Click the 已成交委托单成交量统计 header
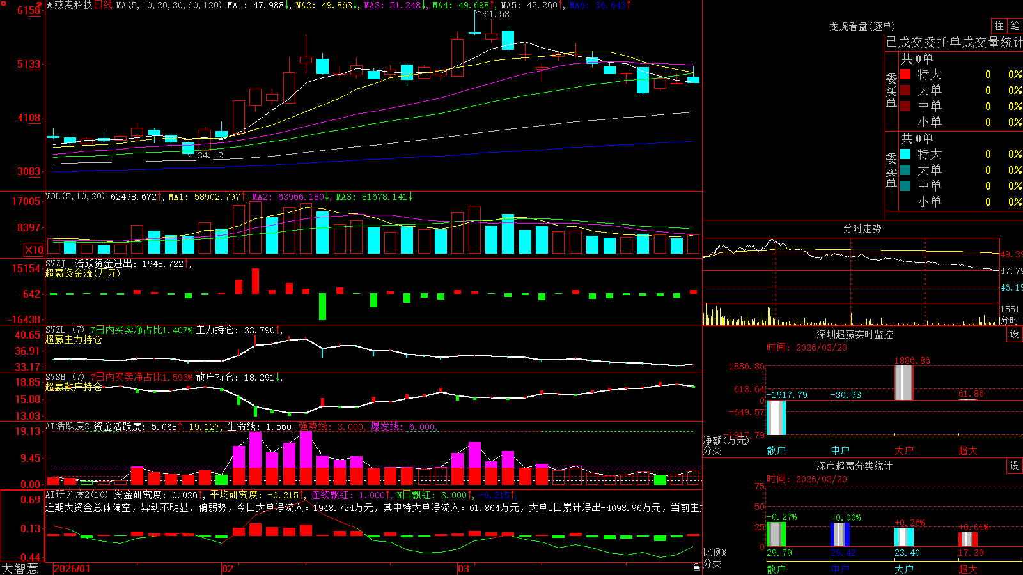Screen dimensions: 1023x575 click(954, 42)
